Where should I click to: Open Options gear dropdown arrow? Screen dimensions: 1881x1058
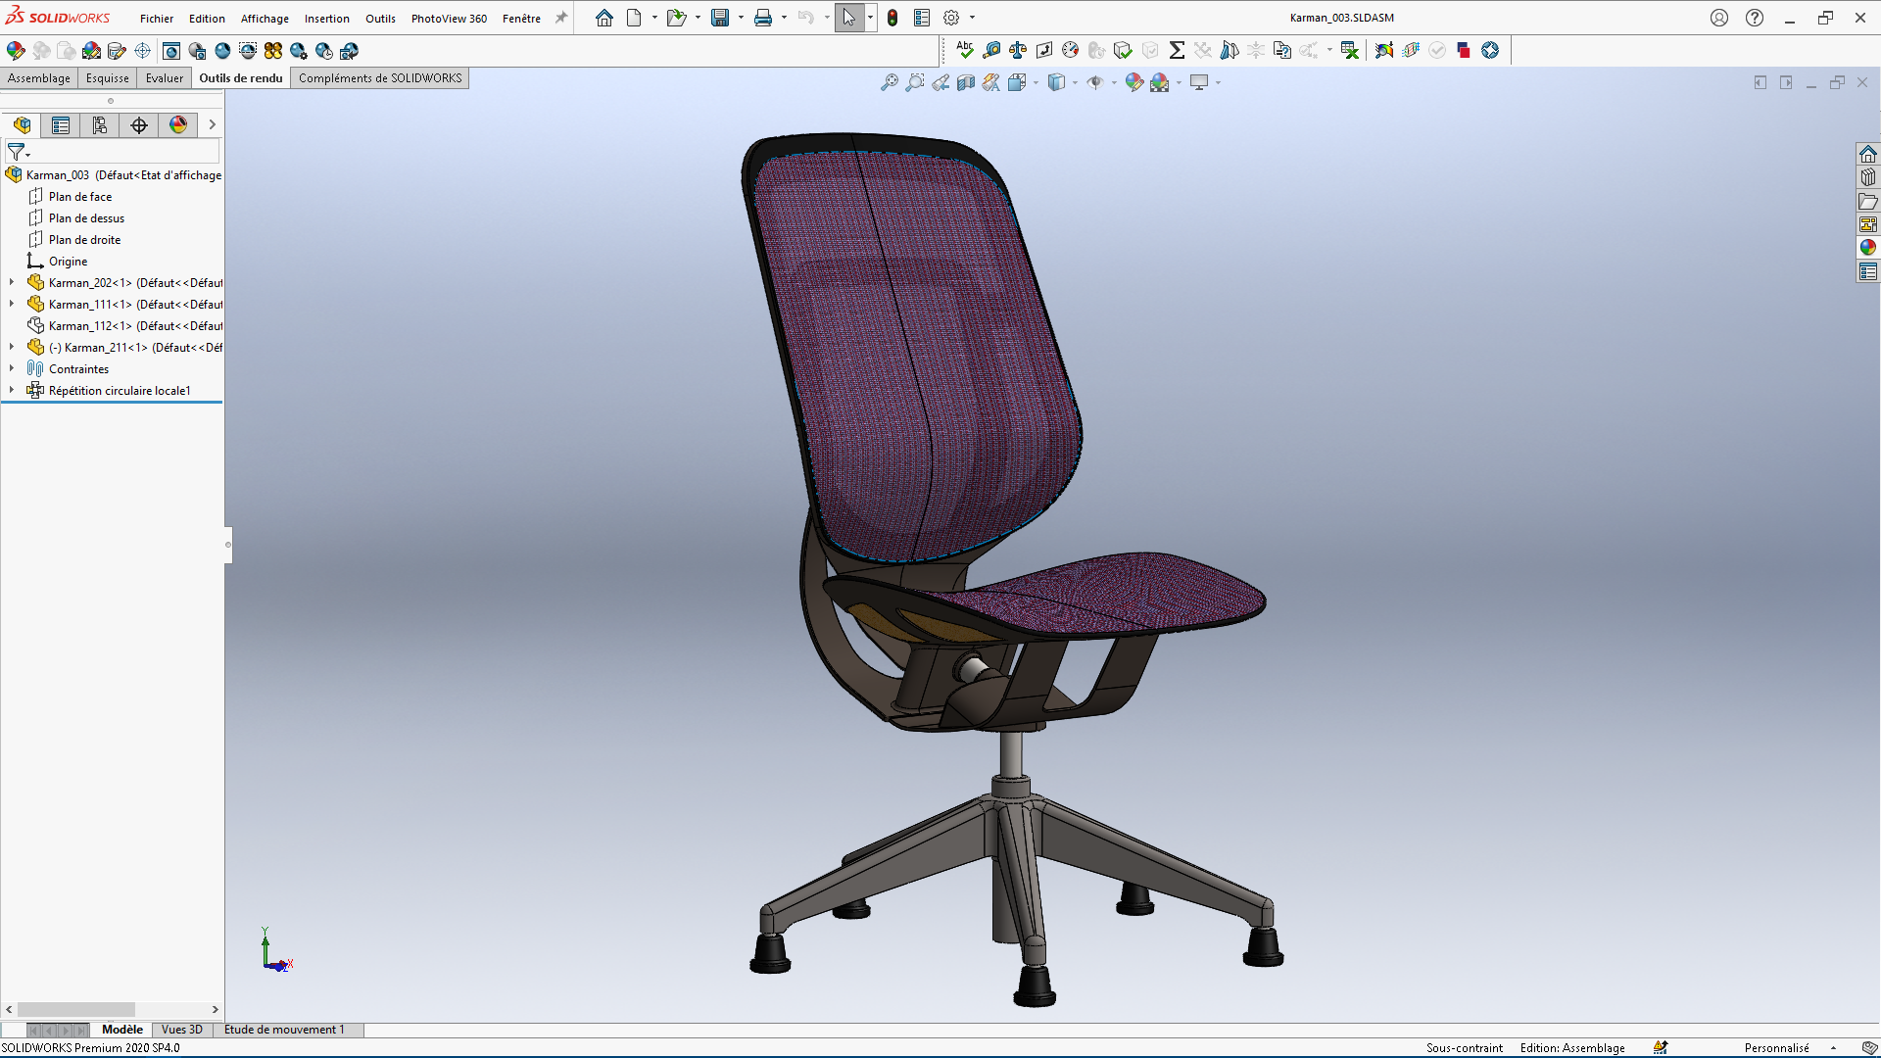tap(972, 18)
